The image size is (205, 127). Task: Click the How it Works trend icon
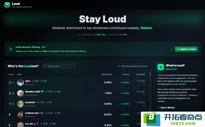pos(159,108)
